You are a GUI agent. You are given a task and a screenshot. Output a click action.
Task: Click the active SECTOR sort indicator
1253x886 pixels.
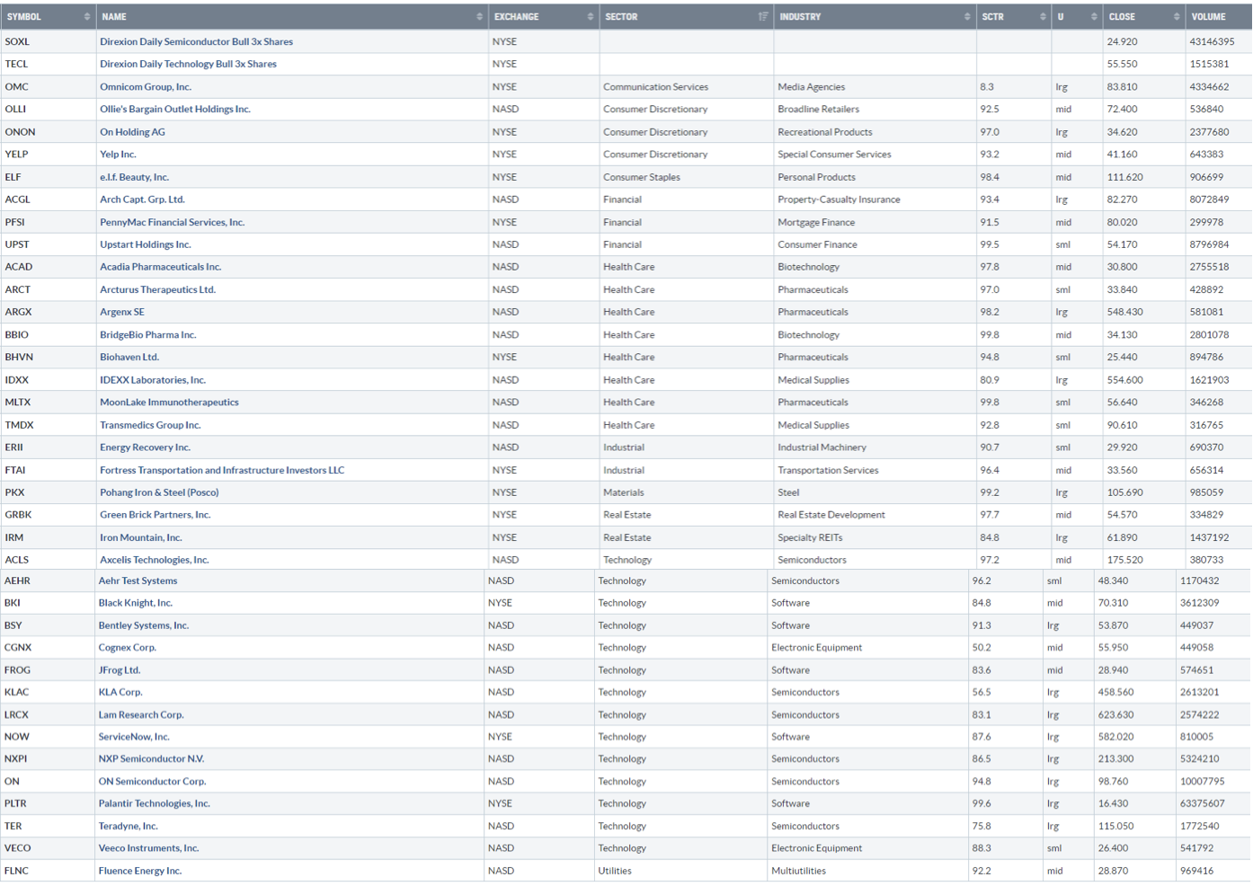pos(763,17)
